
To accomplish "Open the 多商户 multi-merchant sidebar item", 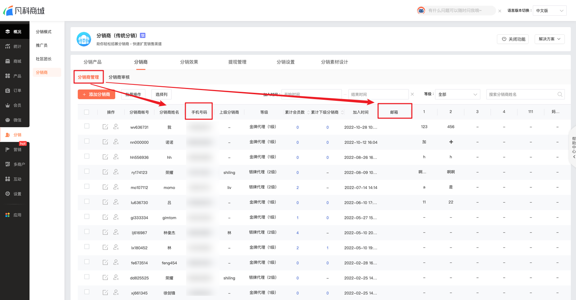I will pos(15,164).
